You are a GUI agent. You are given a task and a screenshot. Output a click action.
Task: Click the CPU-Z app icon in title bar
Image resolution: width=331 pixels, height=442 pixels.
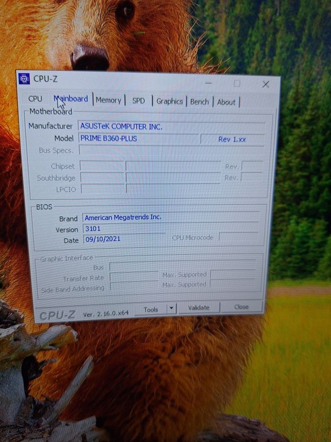point(24,78)
